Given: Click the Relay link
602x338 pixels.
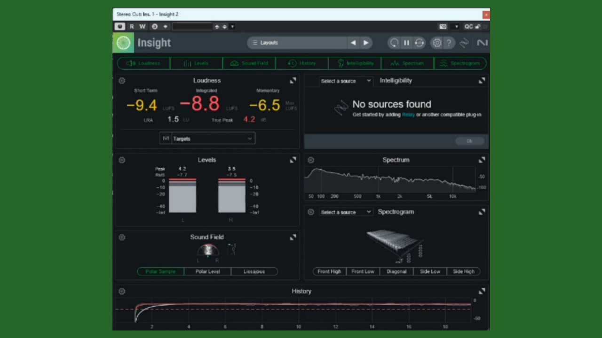Looking at the screenshot, I should [x=408, y=115].
